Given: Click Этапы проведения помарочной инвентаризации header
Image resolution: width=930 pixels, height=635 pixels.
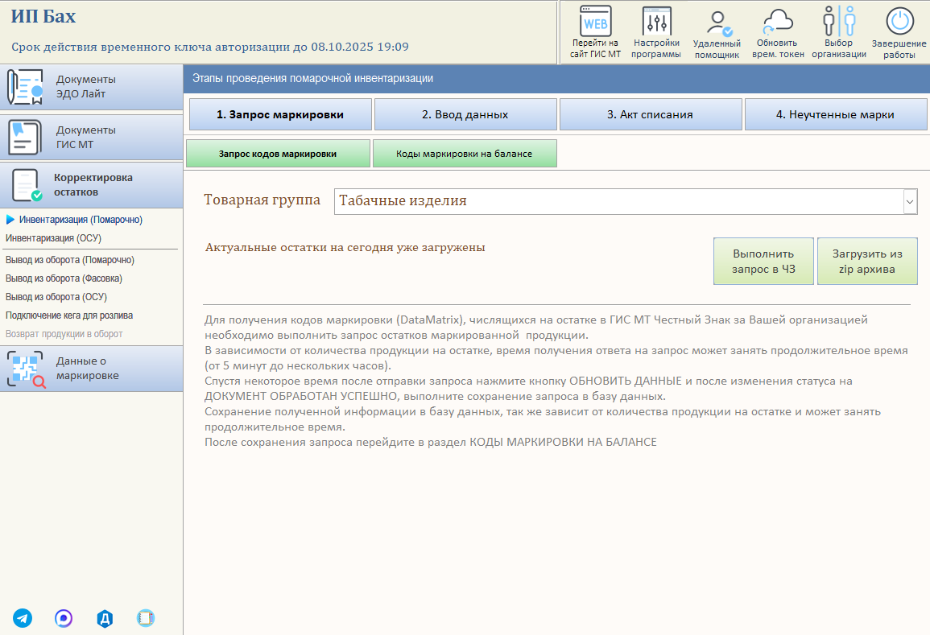Looking at the screenshot, I should (x=312, y=78).
